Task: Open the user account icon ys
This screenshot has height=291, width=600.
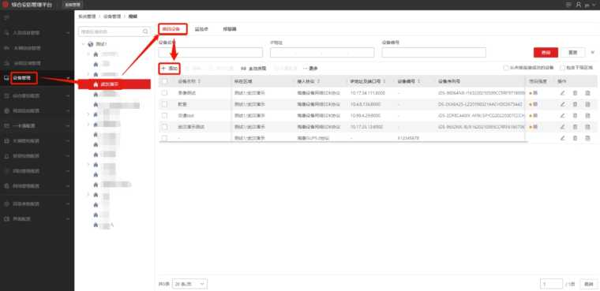Action: click(579, 5)
